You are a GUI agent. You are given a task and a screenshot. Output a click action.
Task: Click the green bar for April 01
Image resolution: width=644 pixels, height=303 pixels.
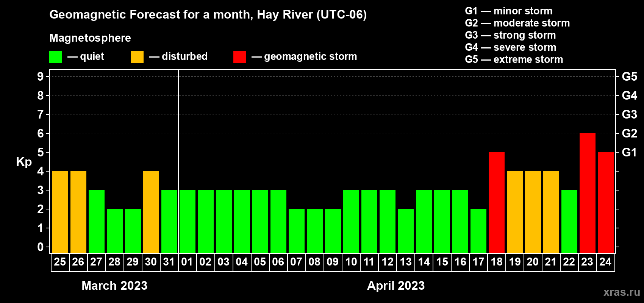[188, 221]
